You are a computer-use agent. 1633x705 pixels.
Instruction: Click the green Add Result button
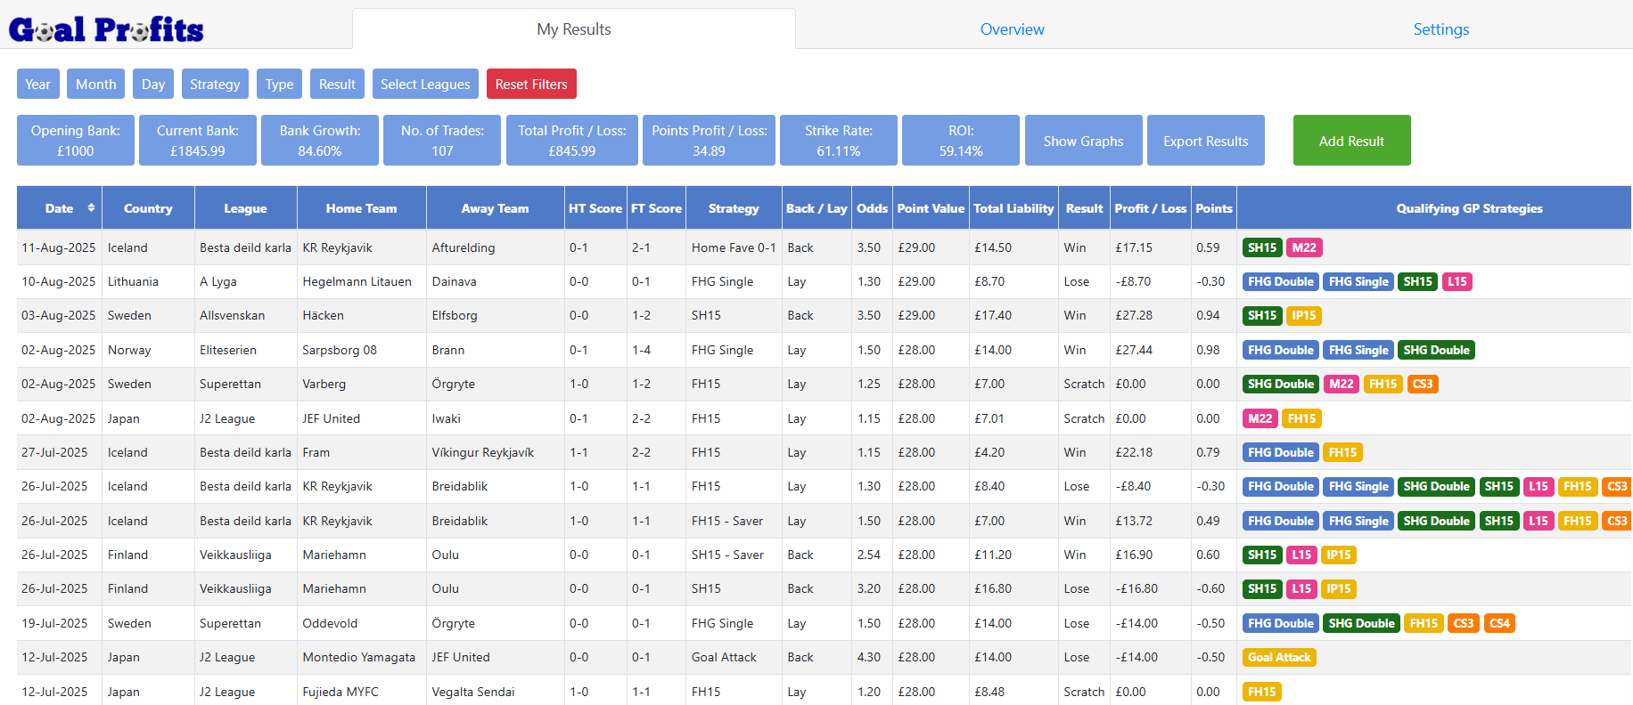click(x=1351, y=141)
